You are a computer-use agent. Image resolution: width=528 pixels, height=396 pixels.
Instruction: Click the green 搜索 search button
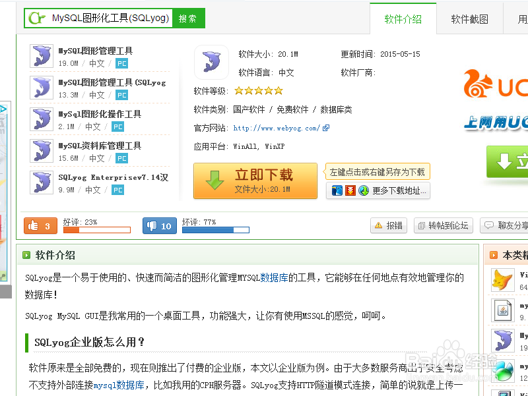pyautogui.click(x=188, y=18)
